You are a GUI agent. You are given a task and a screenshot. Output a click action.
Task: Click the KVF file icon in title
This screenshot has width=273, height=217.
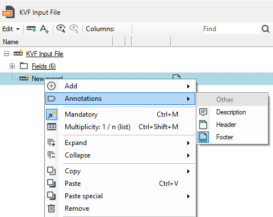[9, 12]
